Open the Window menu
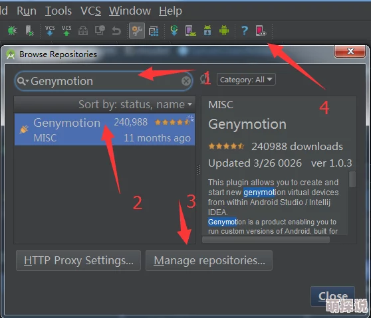 [x=130, y=11]
